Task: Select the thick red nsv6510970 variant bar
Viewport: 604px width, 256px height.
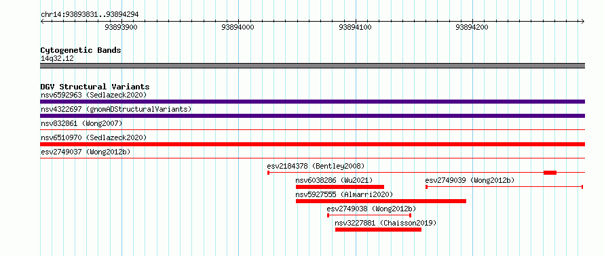Action: pyautogui.click(x=312, y=144)
